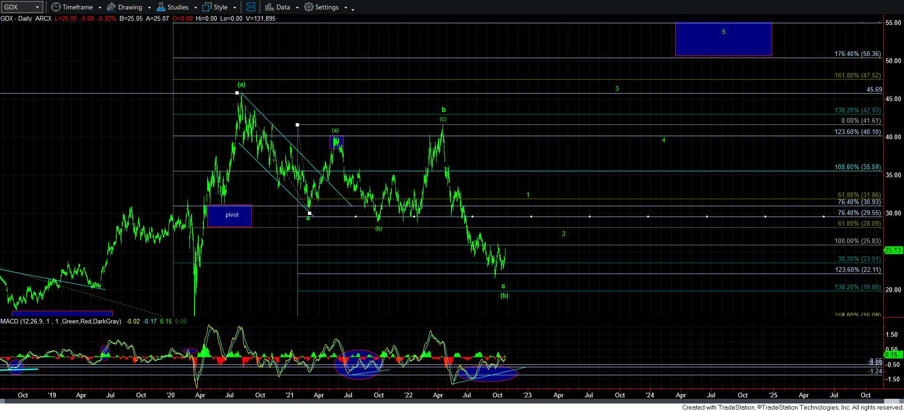Click the Style overlapping squares icon
904x411 pixels.
pos(207,7)
